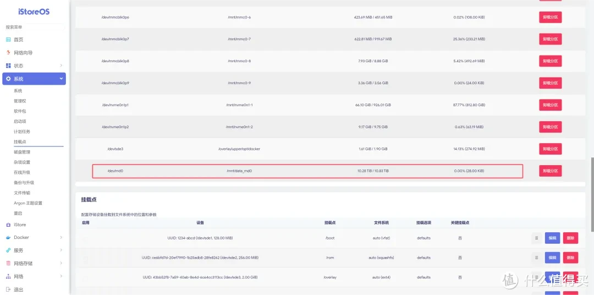Edit the /boot mount point

coord(552,238)
